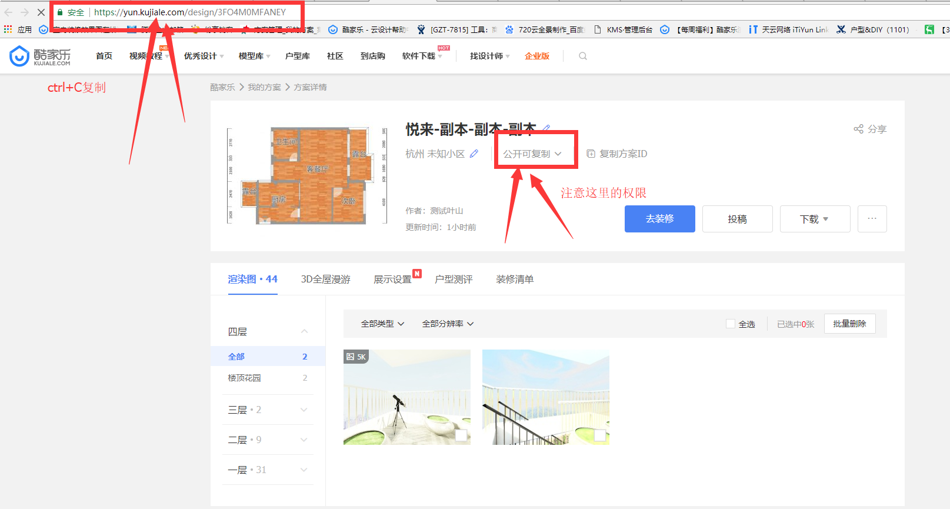Open the KMS-管理后台 bookmark
The image size is (950, 509).
[x=623, y=29]
